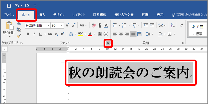Screen dimensions: 208x104
Task: Apply character border with the boxed A icon
Action: (x=106, y=25)
